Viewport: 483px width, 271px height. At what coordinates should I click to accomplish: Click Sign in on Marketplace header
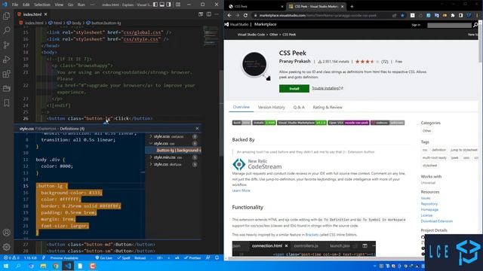(x=416, y=25)
